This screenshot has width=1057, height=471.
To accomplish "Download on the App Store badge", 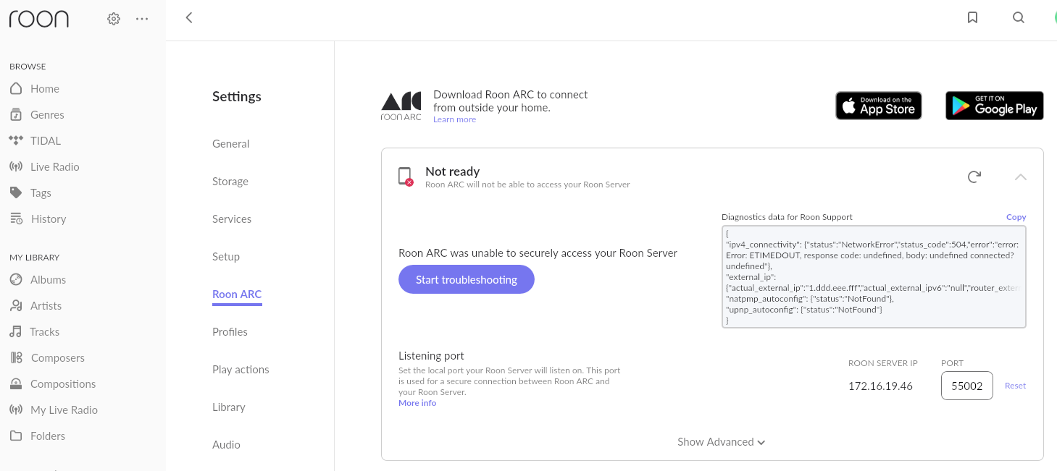I will [879, 106].
